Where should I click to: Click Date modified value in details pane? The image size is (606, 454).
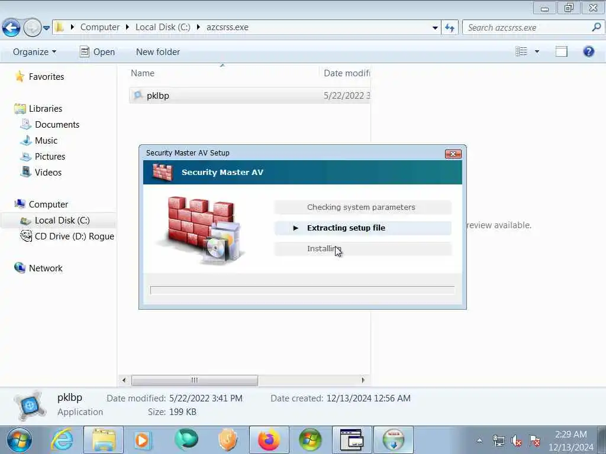205,398
